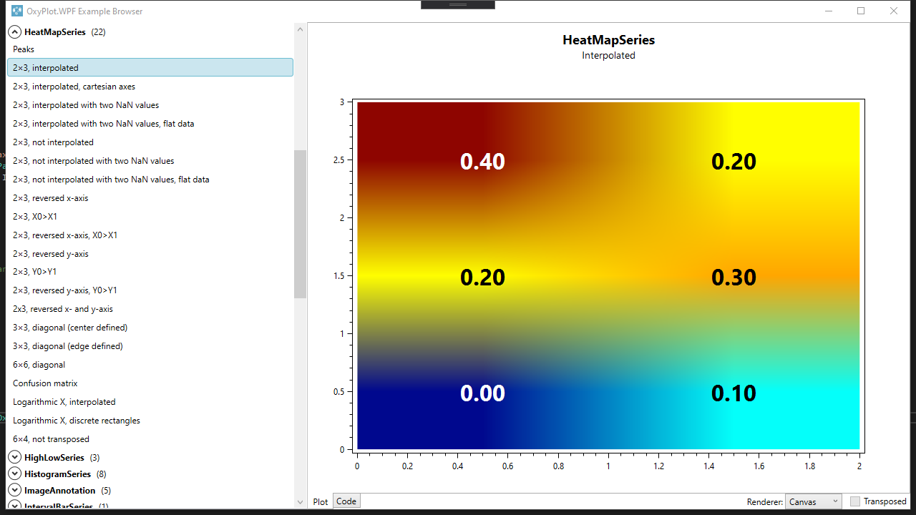Screen dimensions: 916x515
Task: Click the interpolated heatmap plot area
Action: (608, 275)
